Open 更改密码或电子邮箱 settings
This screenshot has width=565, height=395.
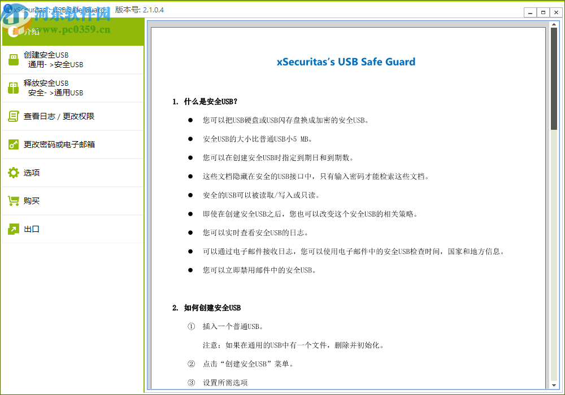click(62, 144)
